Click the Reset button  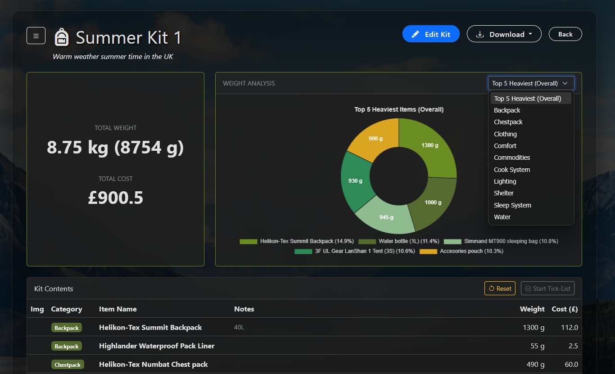pos(500,288)
